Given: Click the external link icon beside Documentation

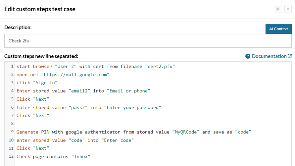Looking at the screenshot, I should (290, 56).
